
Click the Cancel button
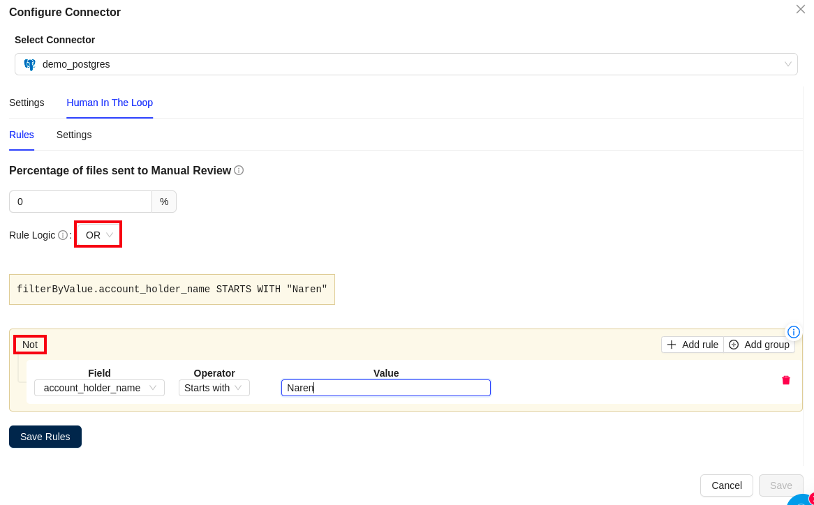[726, 485]
